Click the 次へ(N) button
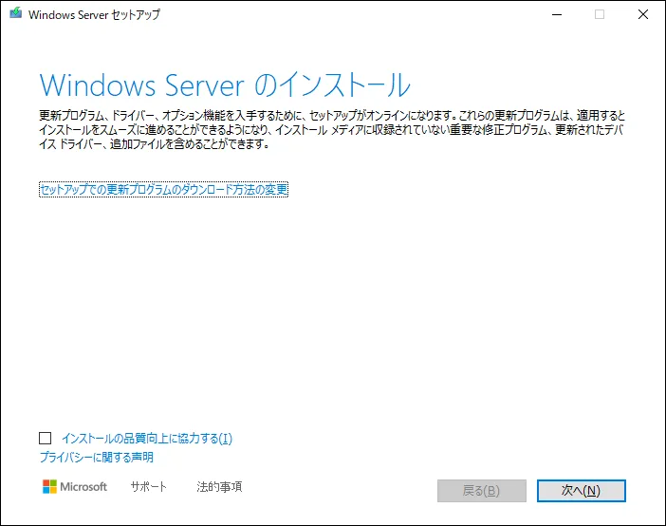666x526 pixels. click(581, 491)
